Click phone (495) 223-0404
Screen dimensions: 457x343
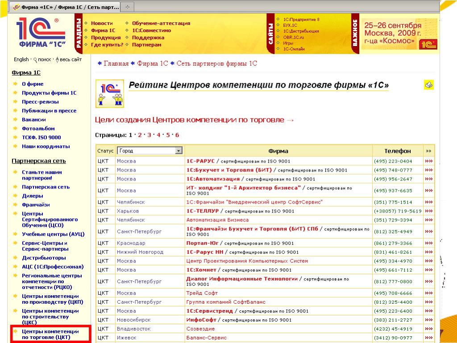tap(393, 161)
